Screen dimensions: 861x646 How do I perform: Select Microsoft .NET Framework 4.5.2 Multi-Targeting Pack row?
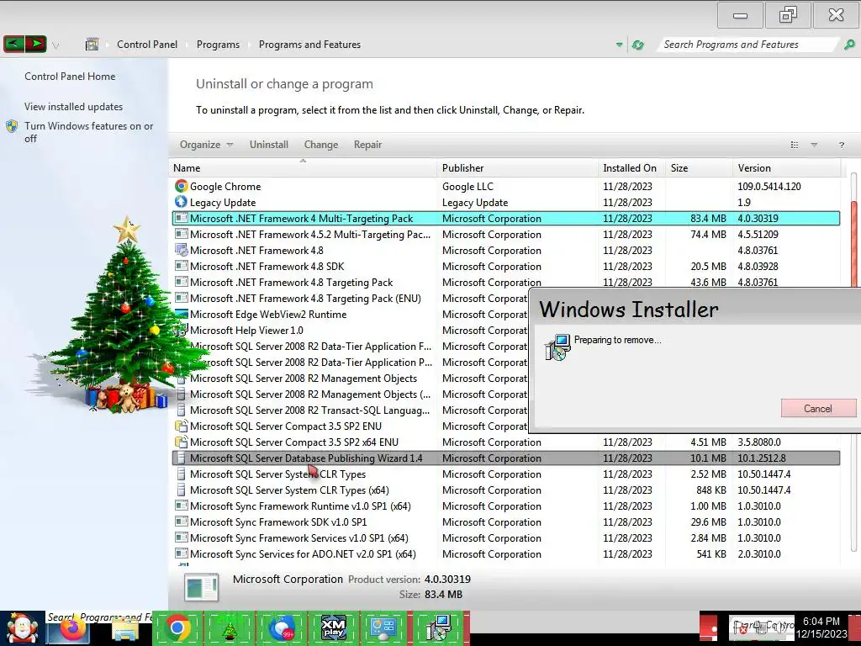point(505,234)
